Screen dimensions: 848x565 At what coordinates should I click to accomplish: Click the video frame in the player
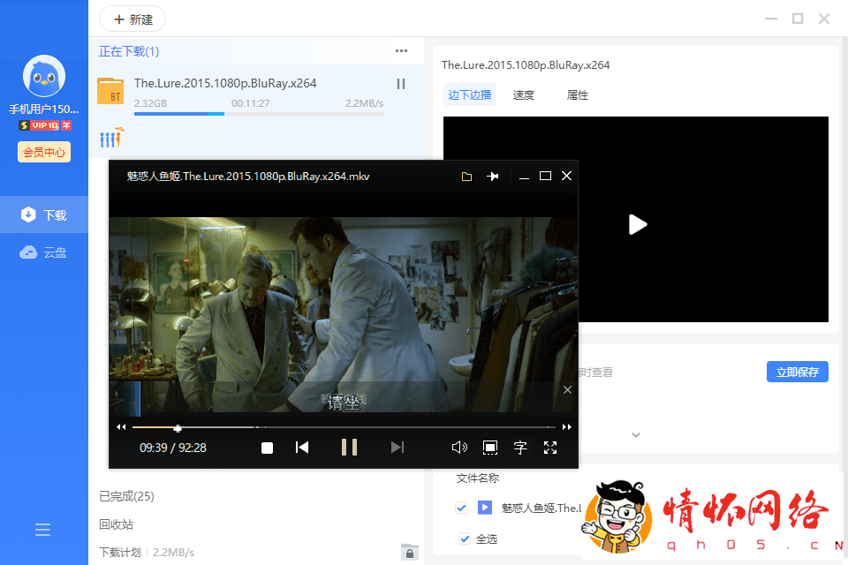(x=344, y=314)
